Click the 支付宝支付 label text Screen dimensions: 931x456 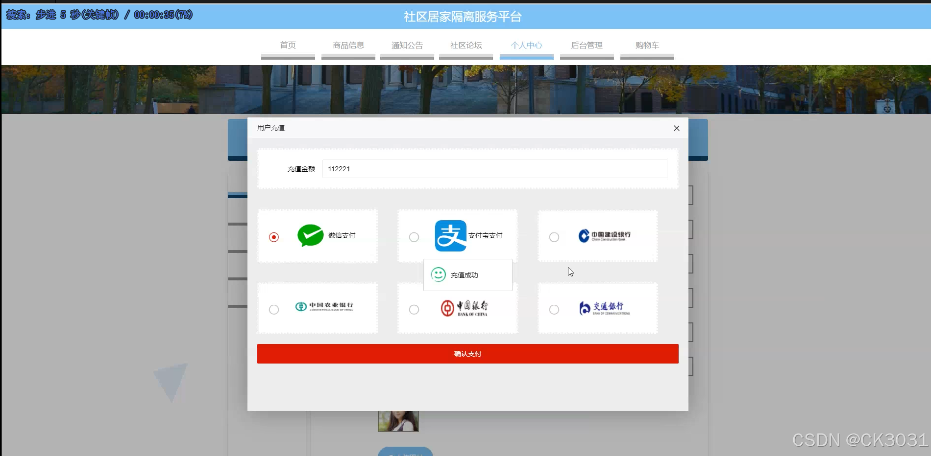(x=486, y=235)
